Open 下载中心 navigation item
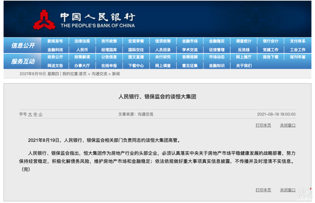This screenshot has height=203, width=315. click(136, 66)
